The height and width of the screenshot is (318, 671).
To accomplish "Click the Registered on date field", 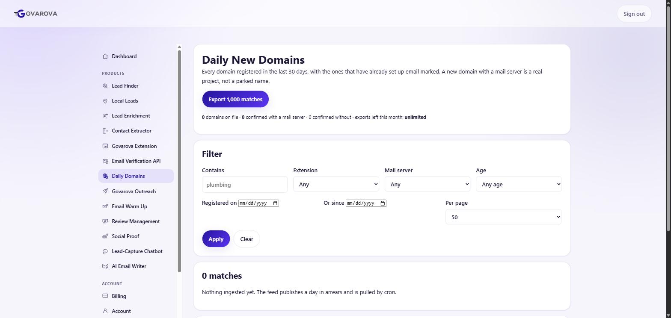I will pyautogui.click(x=258, y=203).
